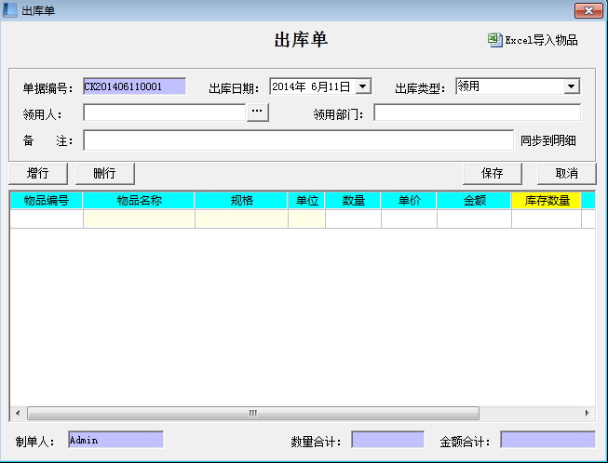Save the form with 保存 button
This screenshot has width=608, height=463.
pos(492,173)
